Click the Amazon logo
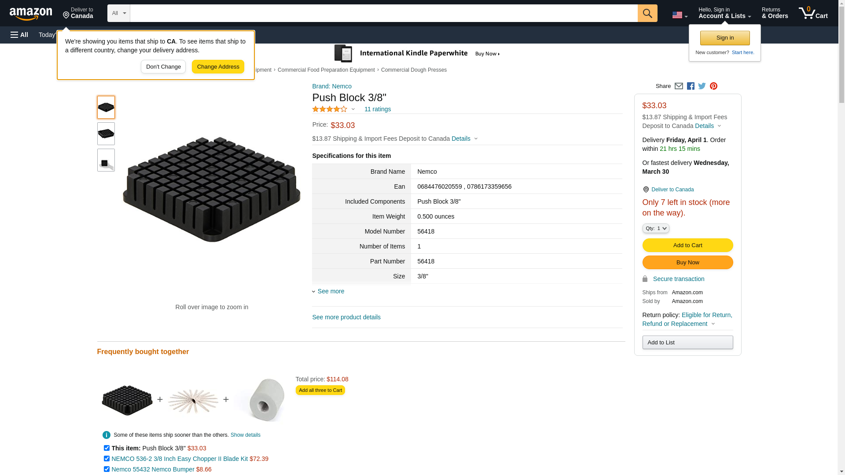 pos(31,14)
